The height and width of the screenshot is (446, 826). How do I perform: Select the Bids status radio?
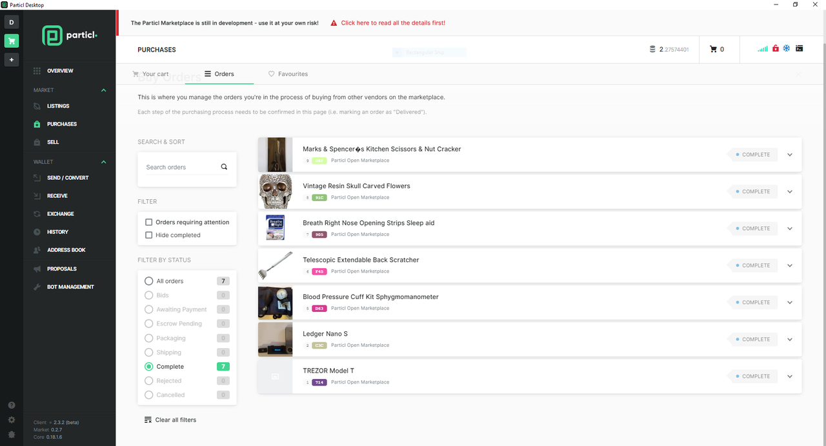pos(149,295)
